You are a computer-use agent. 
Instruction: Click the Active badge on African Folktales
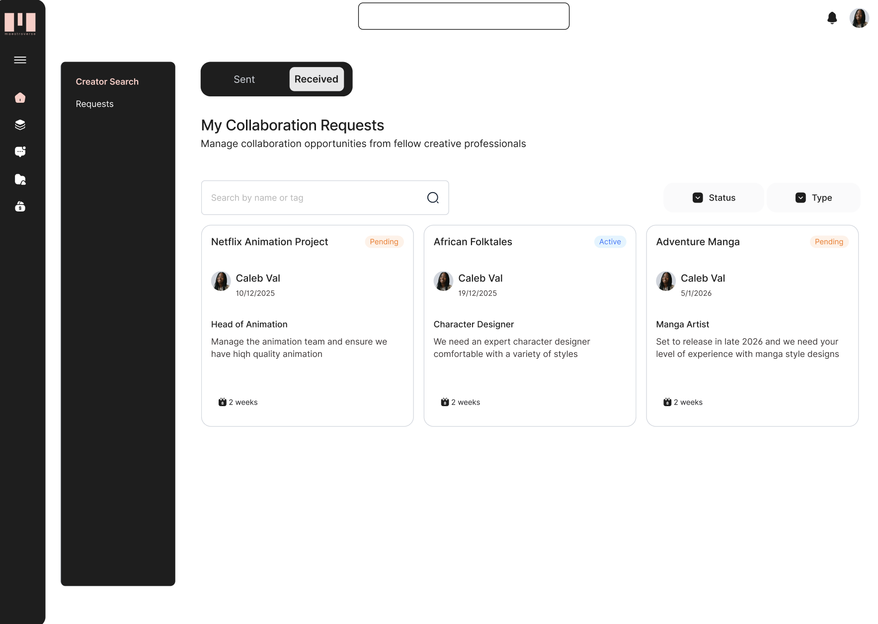610,242
